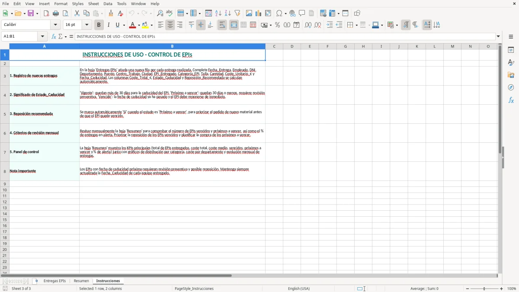Toggle Left-to-Right text direction

(x=405, y=25)
